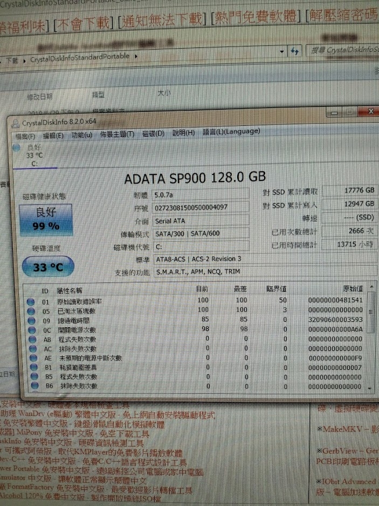Click the SMART list scroll down arrow
This screenshot has width=379, height=506.
coord(370,388)
